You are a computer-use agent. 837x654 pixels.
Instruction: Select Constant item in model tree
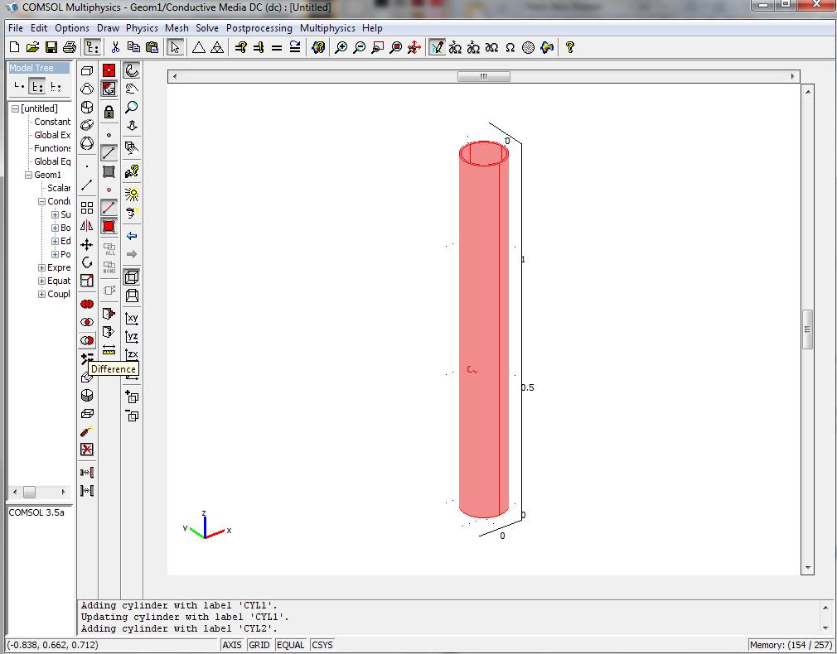(x=52, y=122)
